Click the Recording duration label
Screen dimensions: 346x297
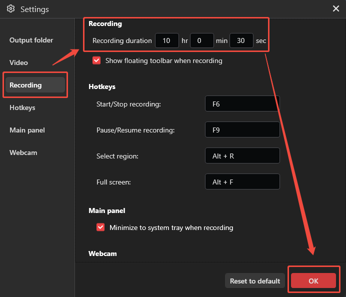[122, 40]
